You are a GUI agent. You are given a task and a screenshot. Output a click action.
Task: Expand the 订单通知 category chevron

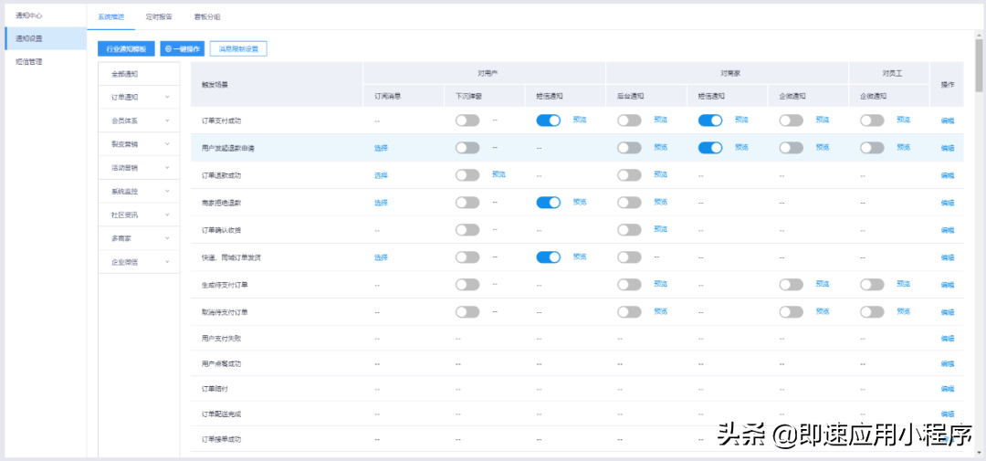pyautogui.click(x=167, y=97)
